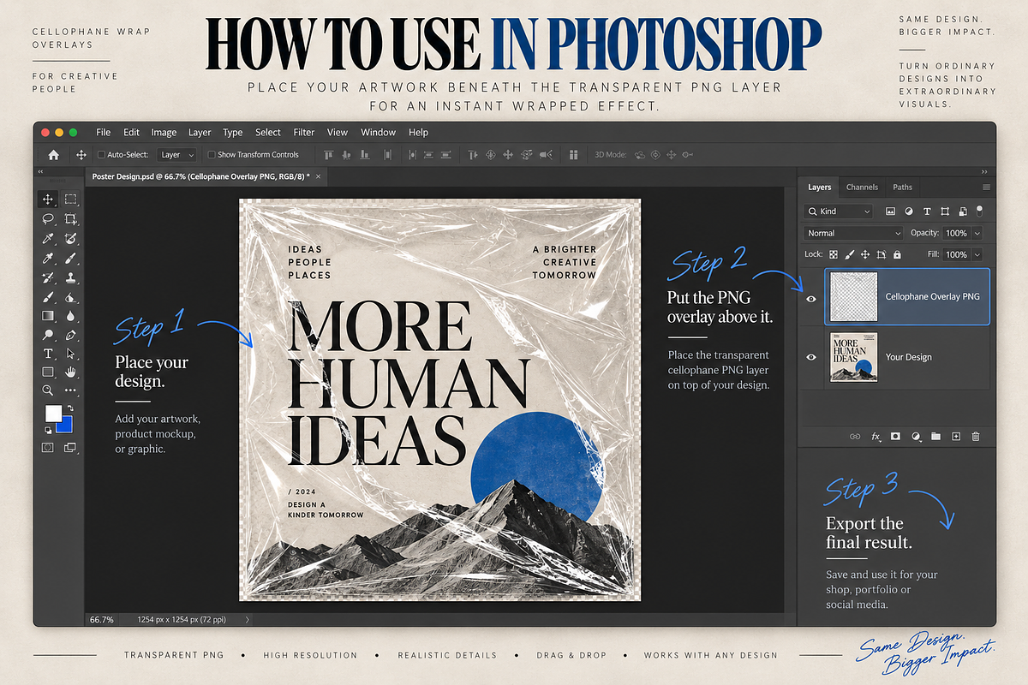Screen dimensions: 1028x685
Task: Click the Fill 100% field
Action: pyautogui.click(x=956, y=254)
